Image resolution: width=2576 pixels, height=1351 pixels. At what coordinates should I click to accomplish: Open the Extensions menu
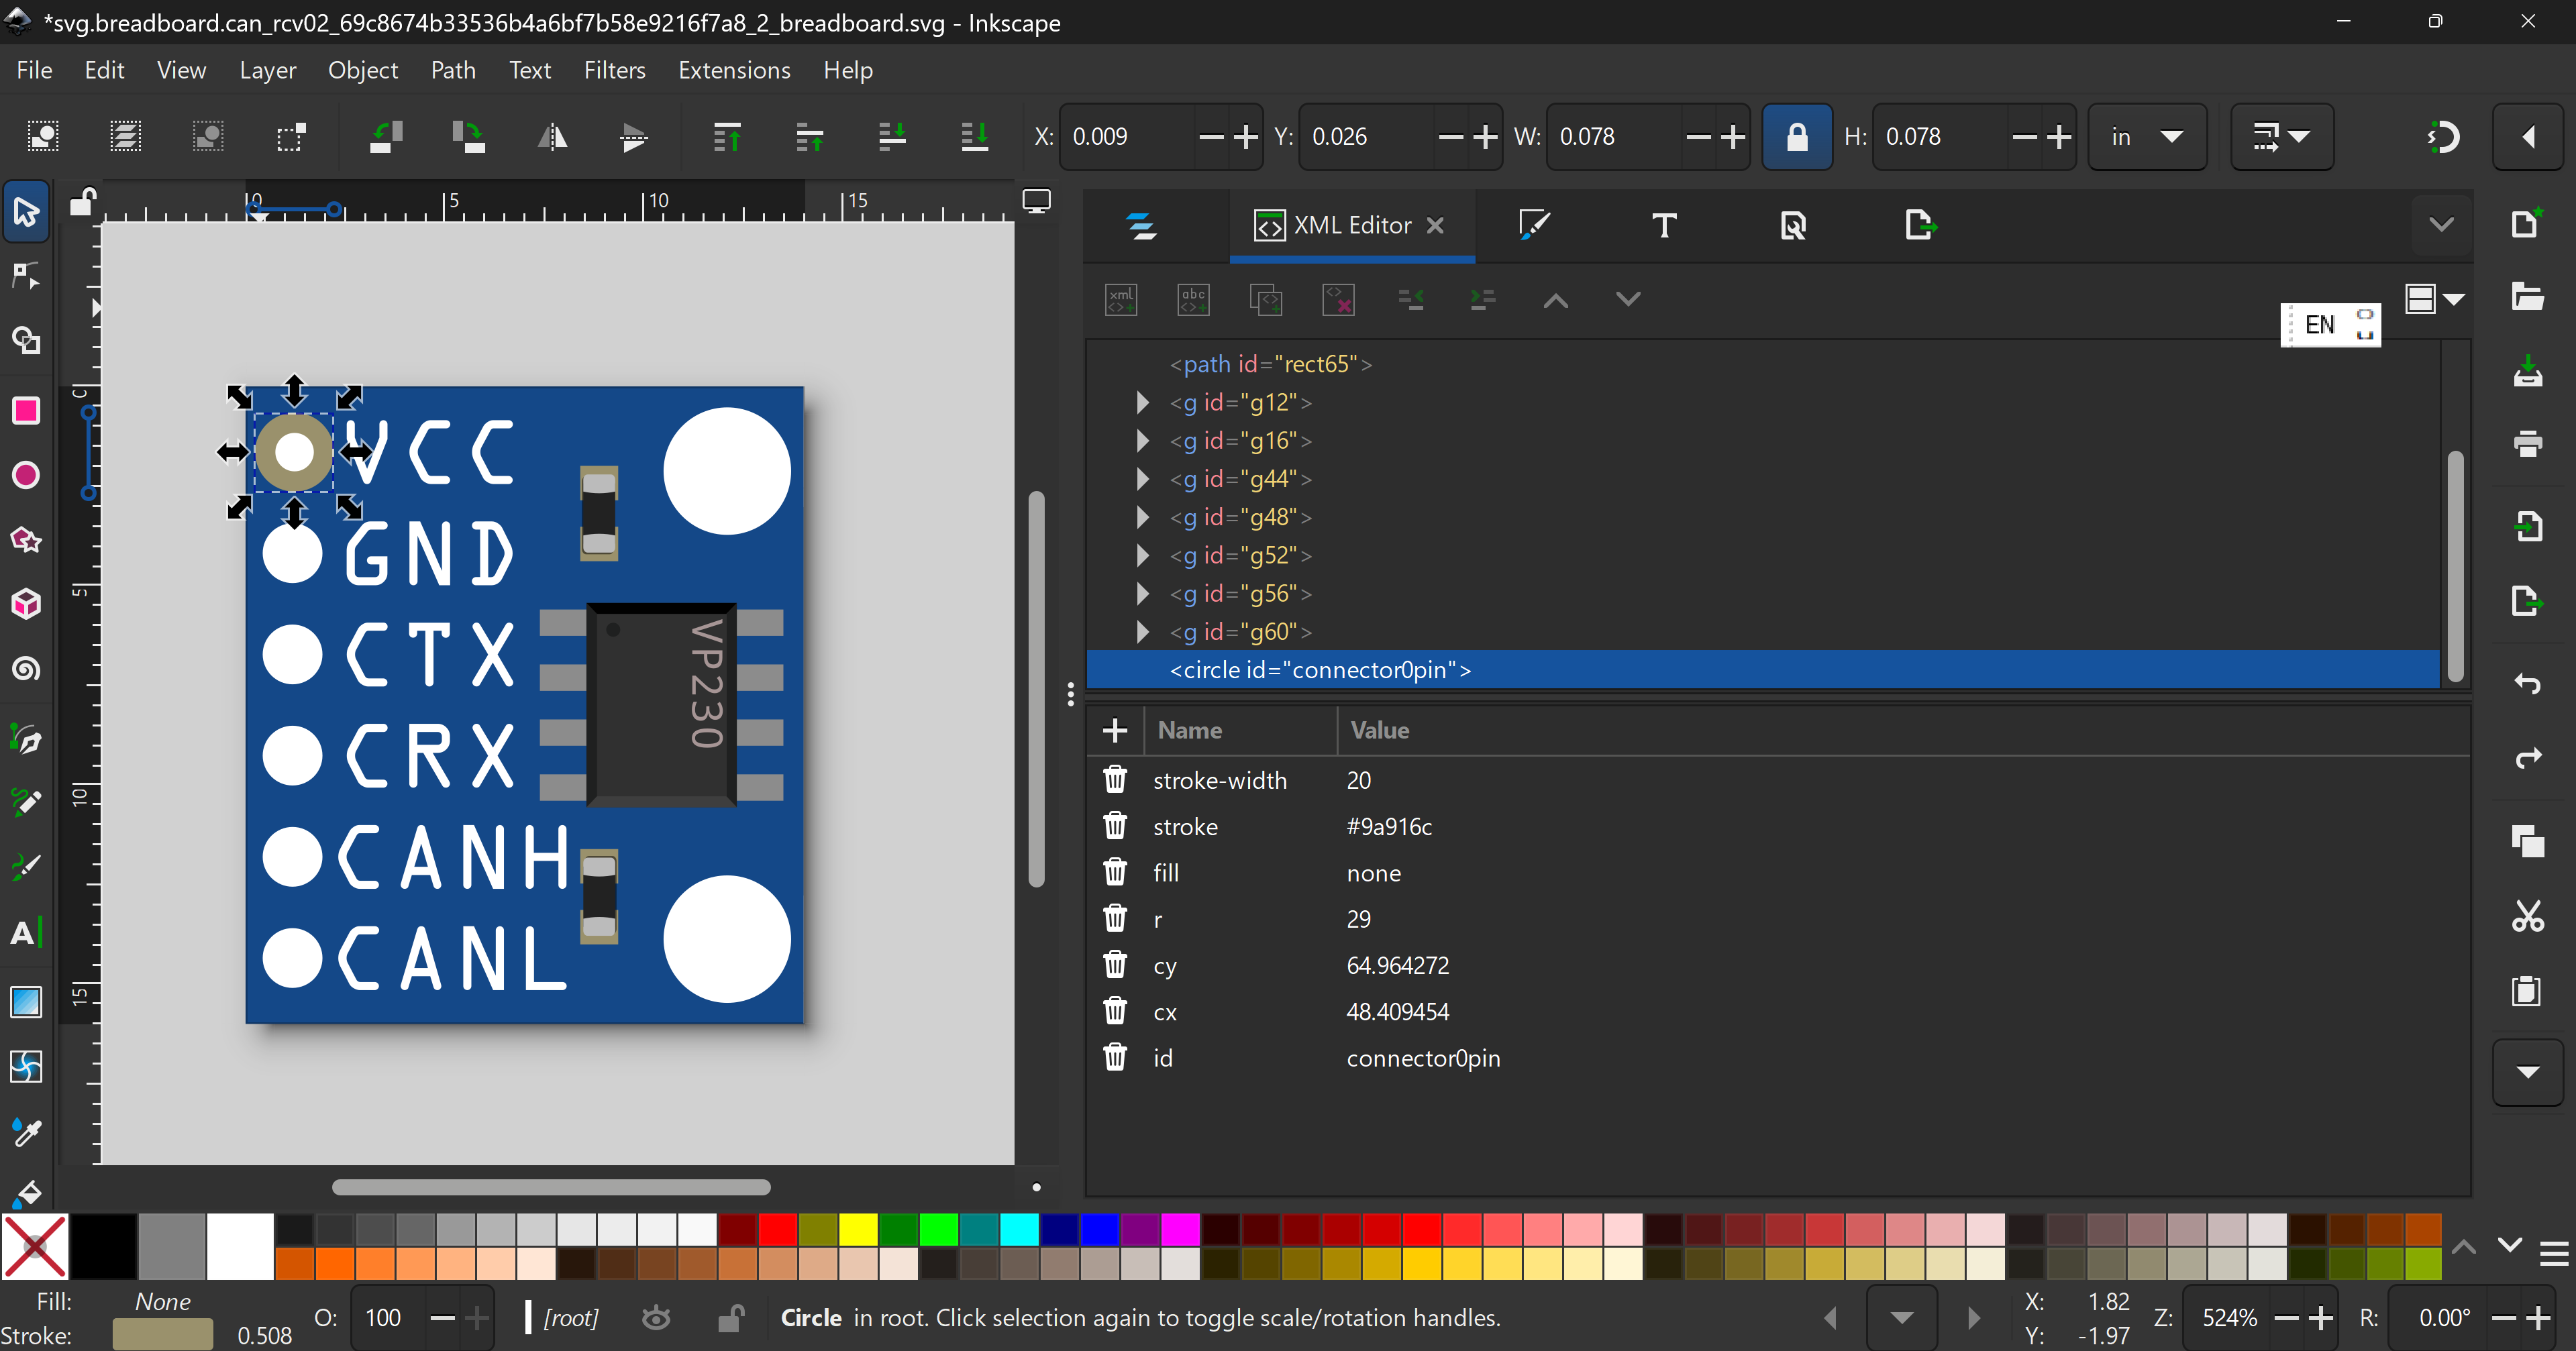coord(733,70)
